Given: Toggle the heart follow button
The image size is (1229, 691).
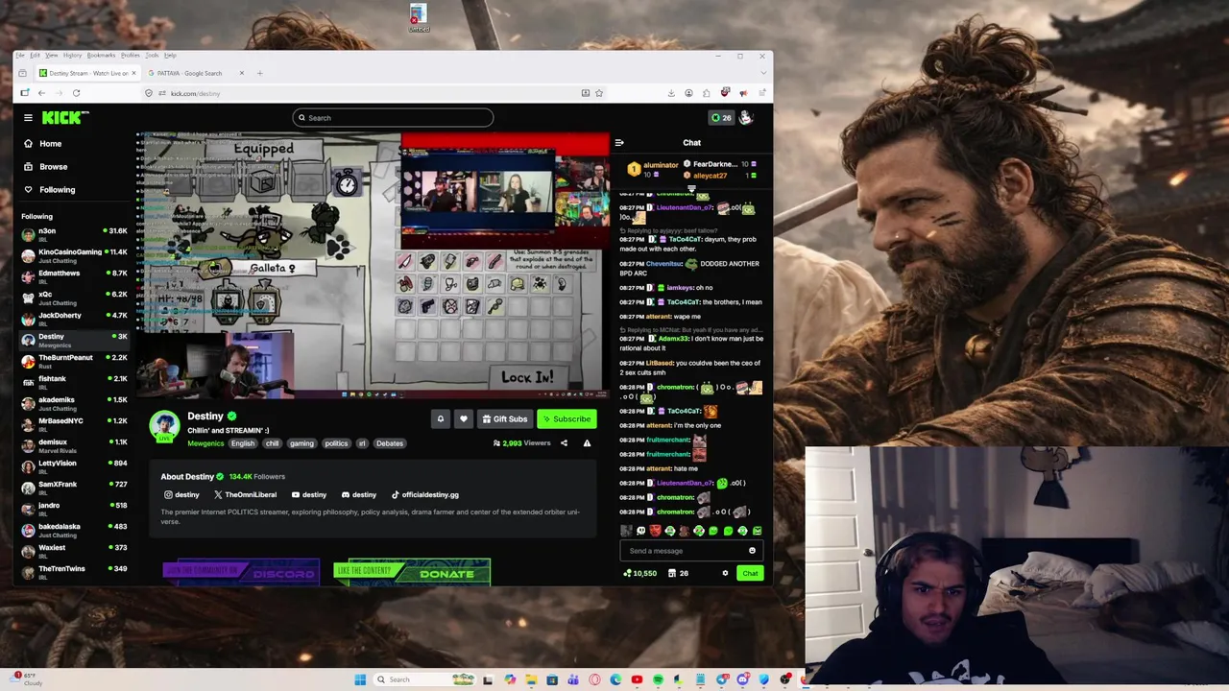Looking at the screenshot, I should [x=464, y=418].
